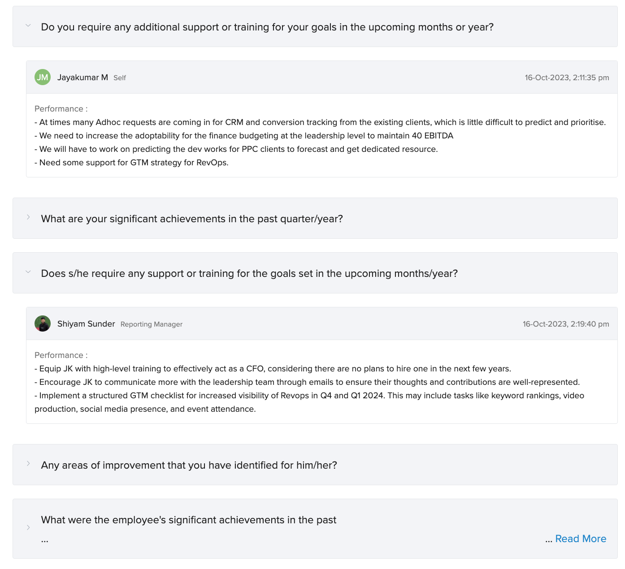Collapse the additional support or training question chevron

coord(28,26)
